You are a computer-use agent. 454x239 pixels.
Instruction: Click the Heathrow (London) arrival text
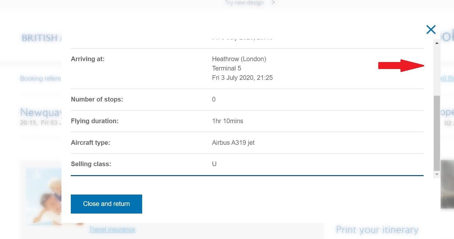[x=239, y=59]
